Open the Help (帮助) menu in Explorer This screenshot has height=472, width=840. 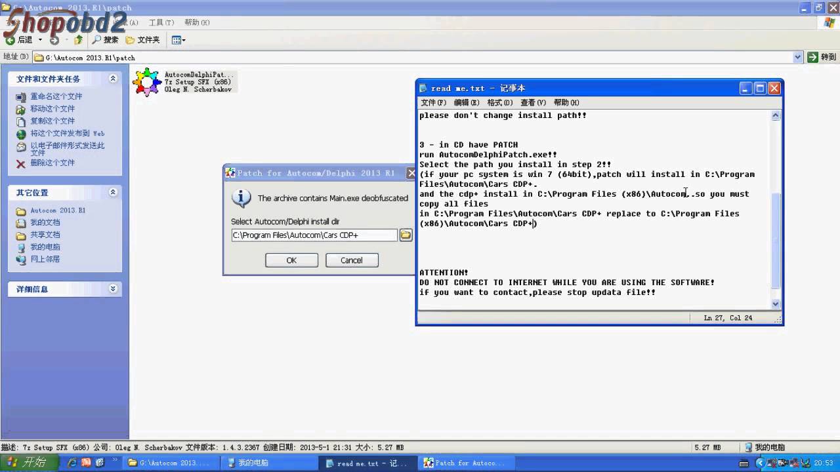[x=197, y=22]
